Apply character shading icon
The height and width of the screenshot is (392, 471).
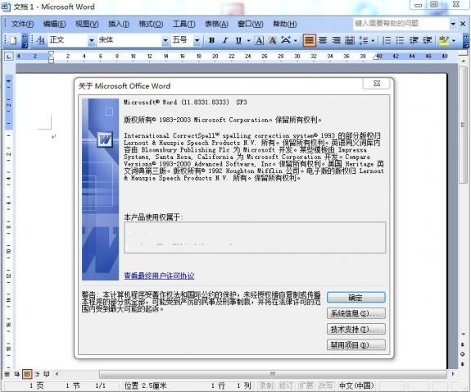pos(273,40)
